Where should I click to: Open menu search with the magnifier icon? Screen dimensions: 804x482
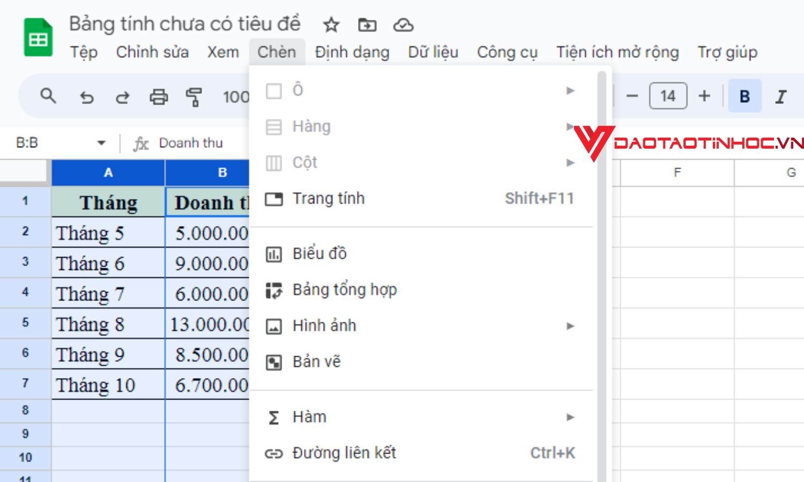48,96
